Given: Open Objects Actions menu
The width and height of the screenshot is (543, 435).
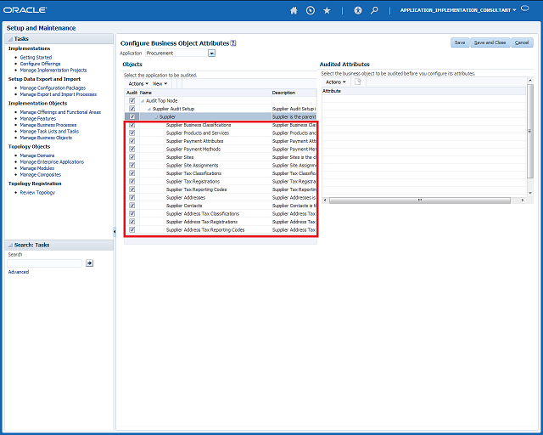Looking at the screenshot, I should 138,83.
